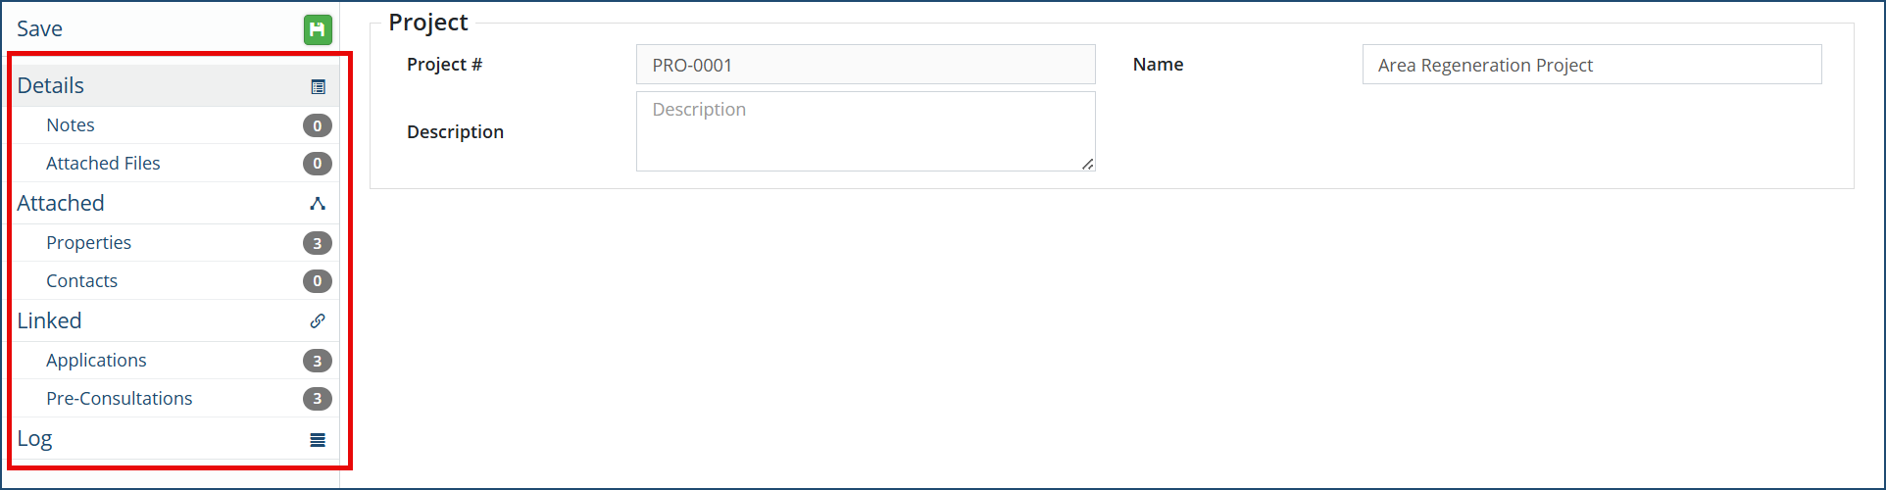
Task: Click the Attached branch icon
Action: click(x=318, y=204)
